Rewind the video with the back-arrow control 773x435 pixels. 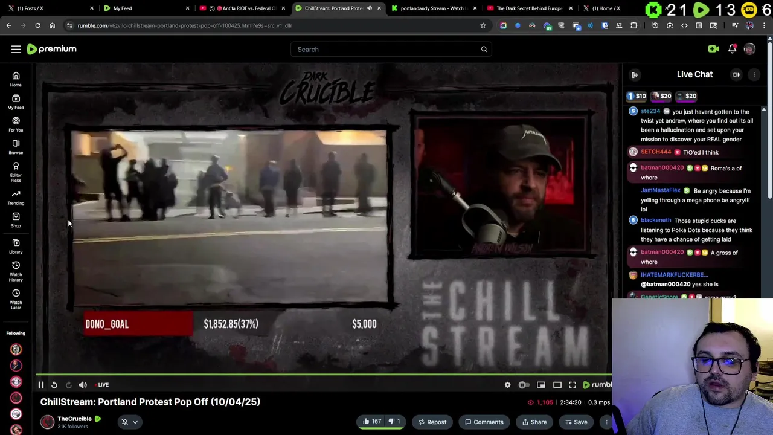coord(54,385)
